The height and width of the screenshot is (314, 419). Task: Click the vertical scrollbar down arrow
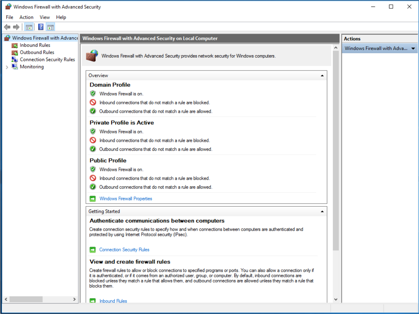(336, 299)
